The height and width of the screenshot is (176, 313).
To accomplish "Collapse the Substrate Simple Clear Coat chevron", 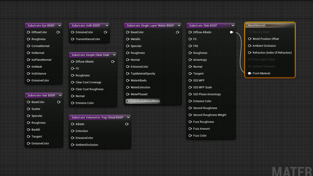I will (114, 55).
